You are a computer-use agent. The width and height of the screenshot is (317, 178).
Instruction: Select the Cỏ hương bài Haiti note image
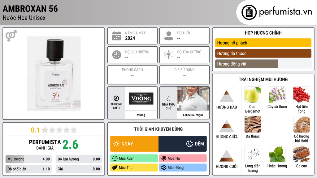coord(302,124)
